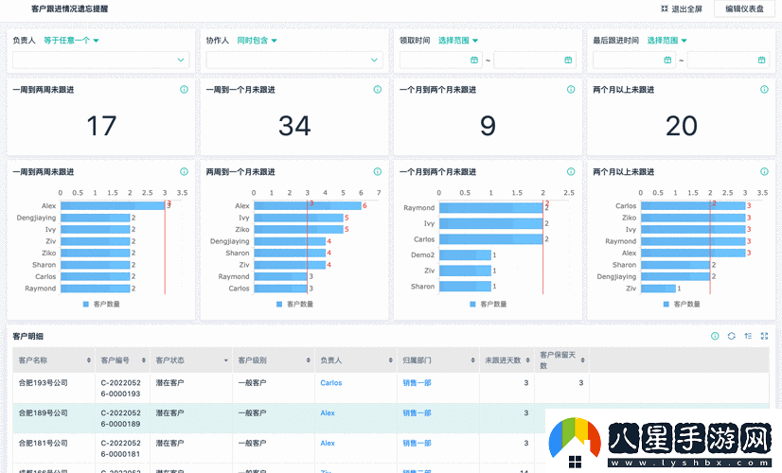Click the number 34 metric
The width and height of the screenshot is (782, 473).
click(294, 126)
